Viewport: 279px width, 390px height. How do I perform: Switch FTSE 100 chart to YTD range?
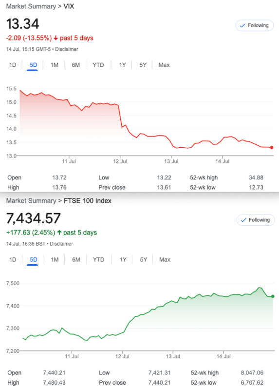tap(99, 260)
